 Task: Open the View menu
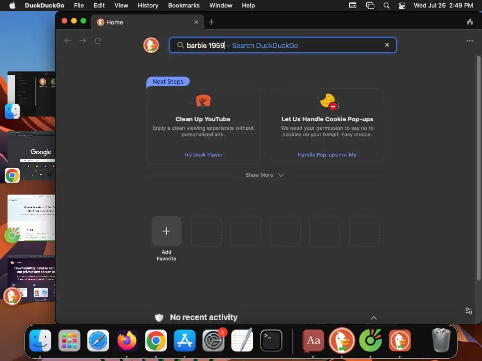pyautogui.click(x=121, y=6)
